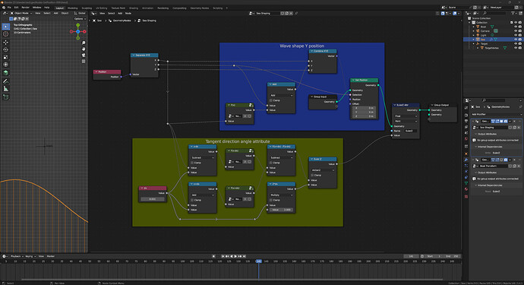Open the Edit menu
524x285 pixels.
tap(17, 8)
